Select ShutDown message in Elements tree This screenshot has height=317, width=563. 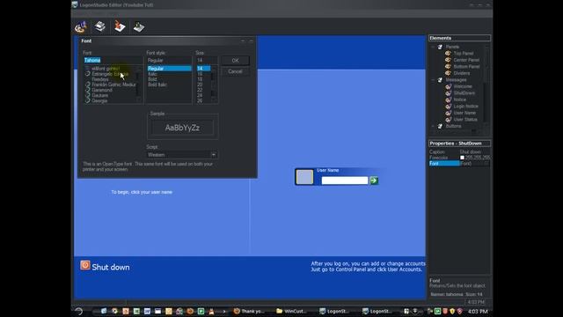pyautogui.click(x=464, y=93)
